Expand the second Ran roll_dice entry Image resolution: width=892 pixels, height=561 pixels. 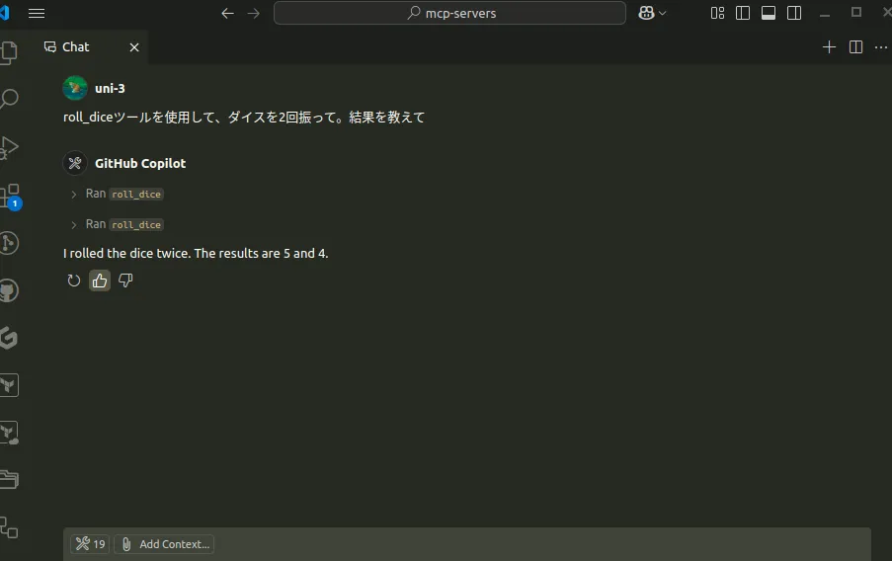pyautogui.click(x=73, y=225)
